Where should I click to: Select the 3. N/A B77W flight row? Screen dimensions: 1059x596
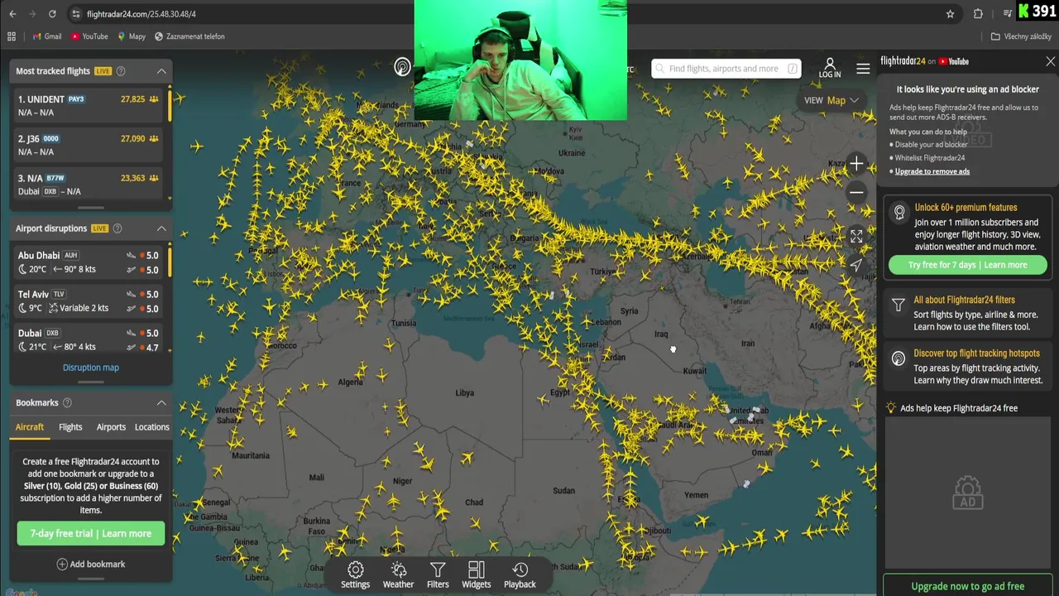(89, 184)
